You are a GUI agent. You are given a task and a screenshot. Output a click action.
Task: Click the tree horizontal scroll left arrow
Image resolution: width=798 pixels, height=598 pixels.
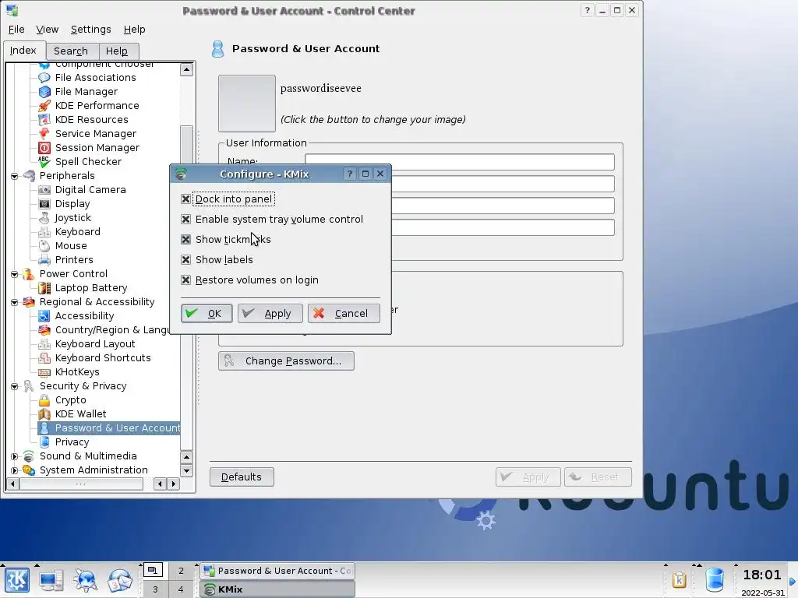pyautogui.click(x=12, y=484)
